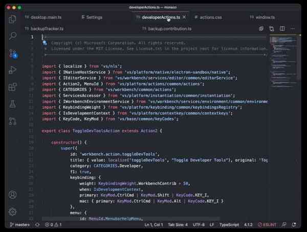Viewport: 307px width, 232px height.
Task: Click the 'super({' call
Action: pos(69,148)
